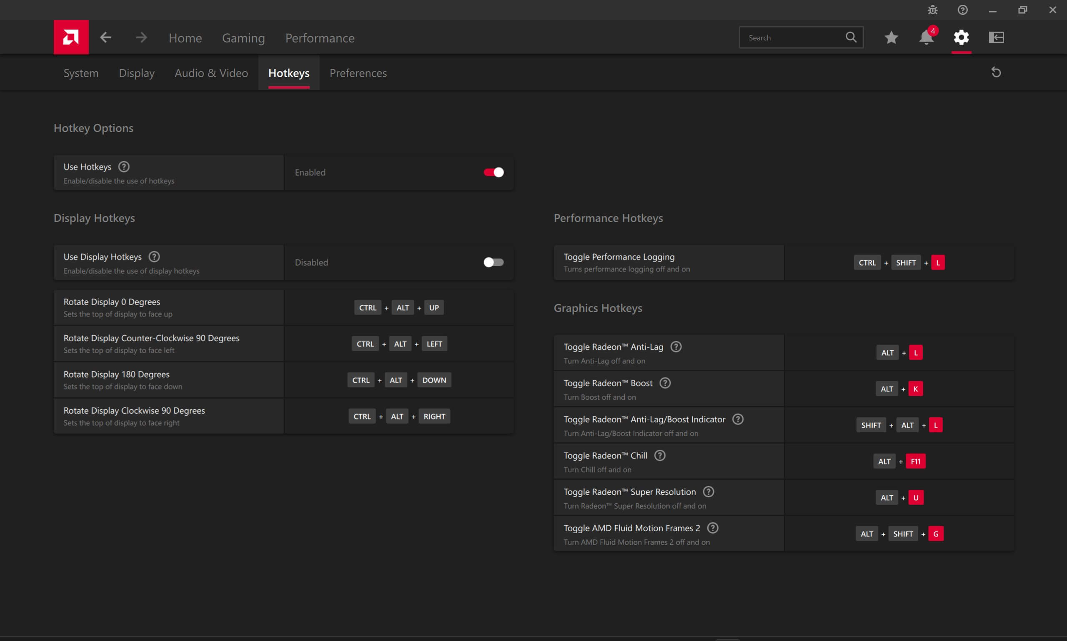The width and height of the screenshot is (1067, 641).
Task: Click the Hotkey Options heading
Action: (x=93, y=128)
